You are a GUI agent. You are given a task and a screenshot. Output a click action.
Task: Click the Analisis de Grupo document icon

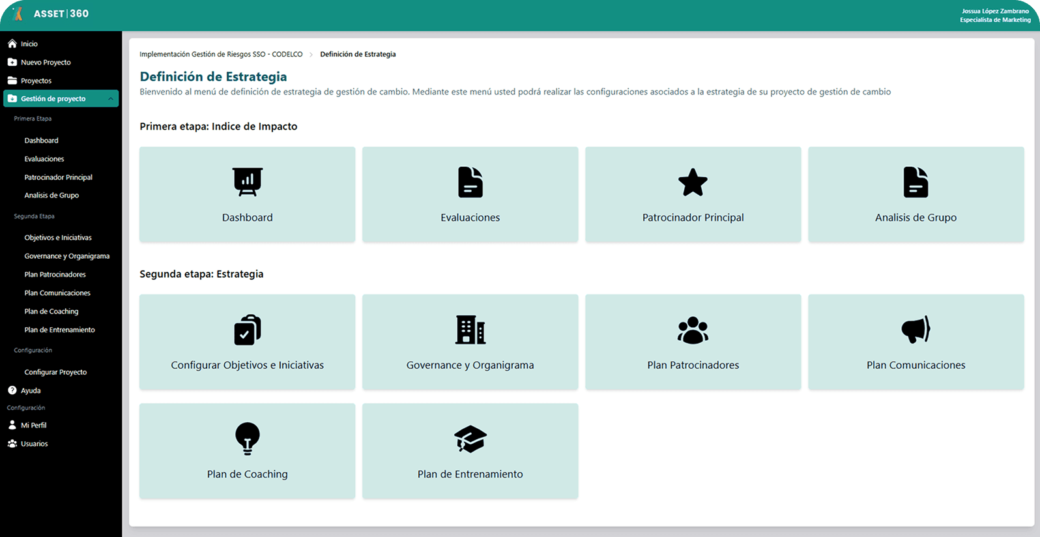pos(916,182)
